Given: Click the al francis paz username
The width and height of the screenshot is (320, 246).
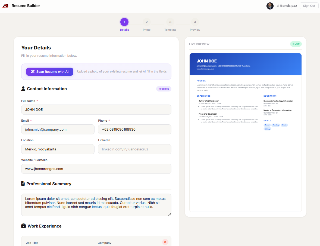Looking at the screenshot, I should click(287, 6).
